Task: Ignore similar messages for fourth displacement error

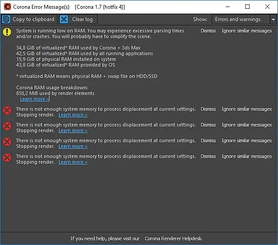Action: 247,156
